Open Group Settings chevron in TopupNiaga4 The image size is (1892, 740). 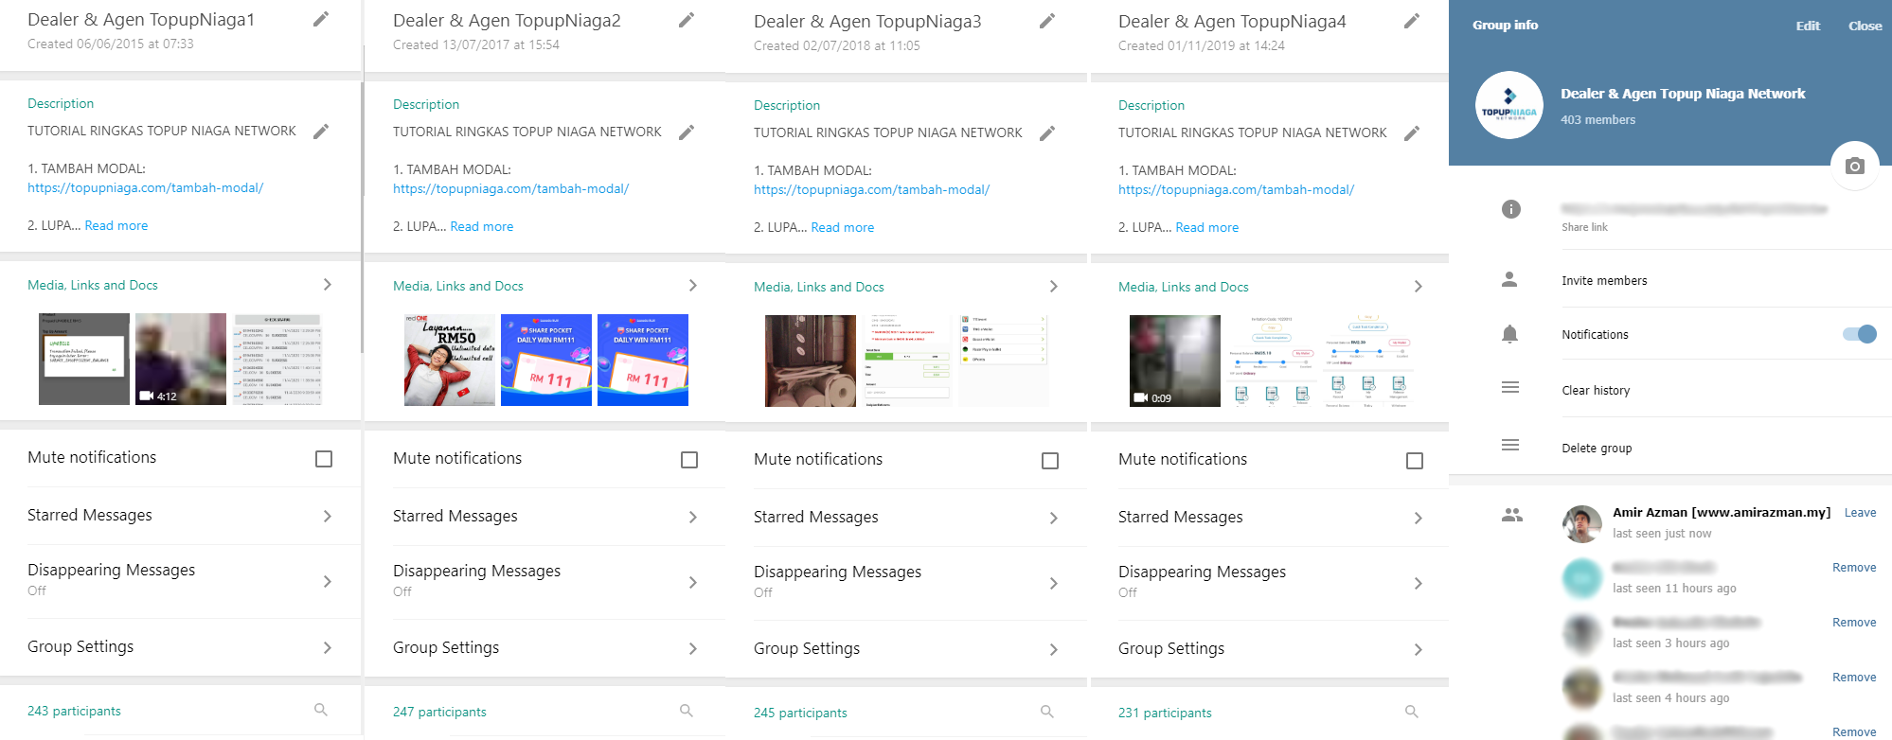pyautogui.click(x=1419, y=650)
